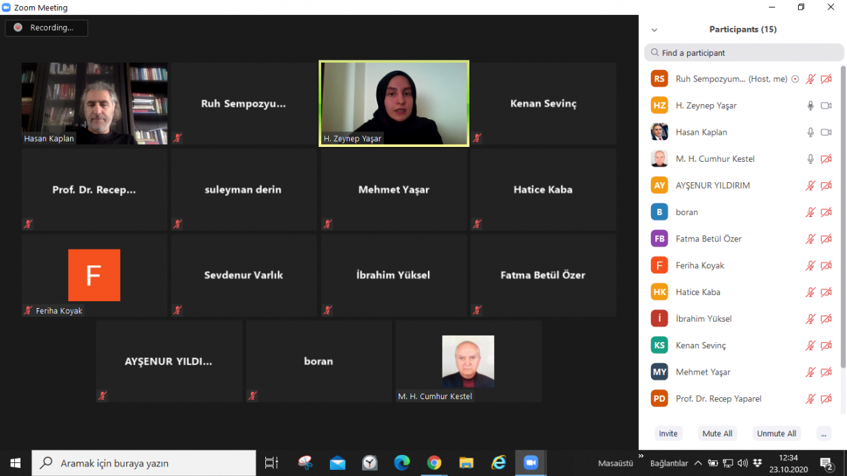Click the 'suleyman derin' name in video grid
Image resolution: width=847 pixels, height=476 pixels.
[243, 190]
